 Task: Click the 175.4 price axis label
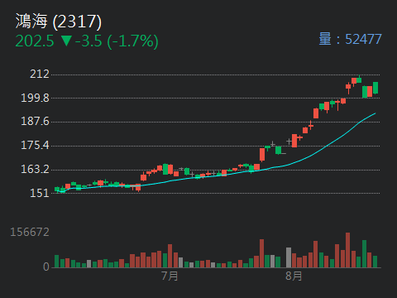[x=35, y=145]
